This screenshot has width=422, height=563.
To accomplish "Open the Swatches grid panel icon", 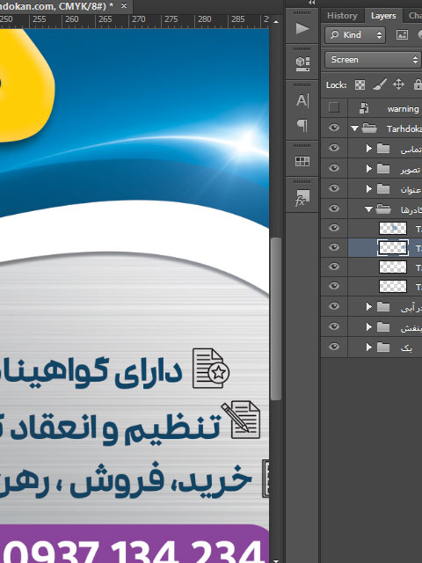I will point(302,161).
